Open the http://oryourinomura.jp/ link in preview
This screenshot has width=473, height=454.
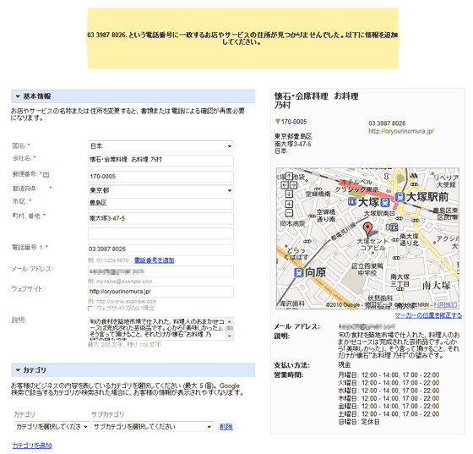tap(401, 131)
